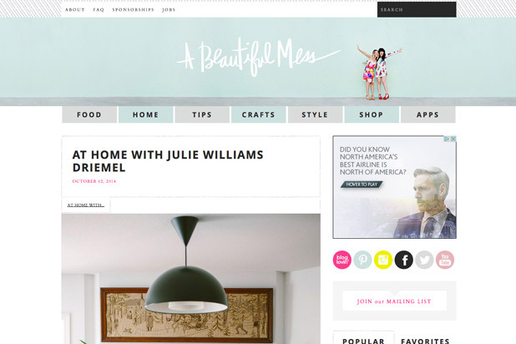Select the FOOD navigation tab
Viewport: 516px width, 344px height.
(x=89, y=114)
